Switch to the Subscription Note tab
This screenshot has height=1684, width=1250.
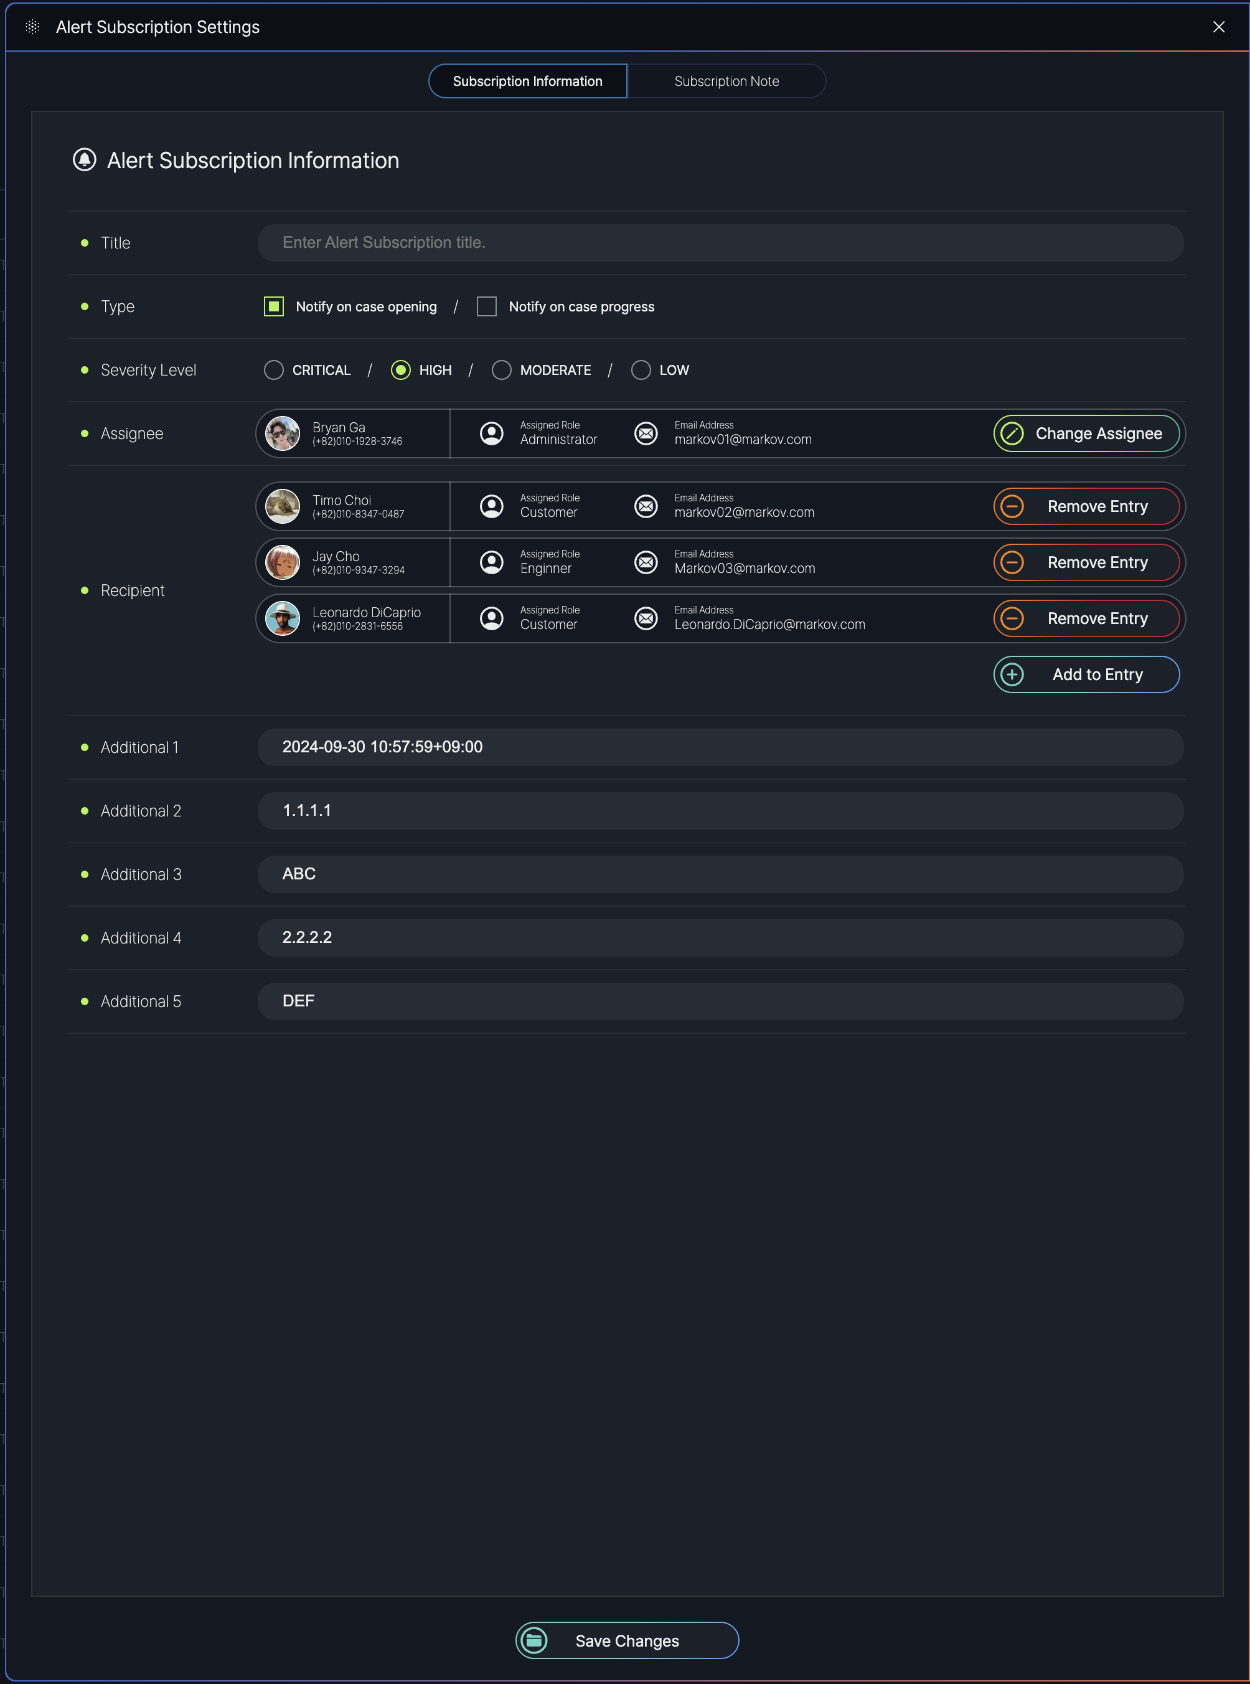pos(726,81)
